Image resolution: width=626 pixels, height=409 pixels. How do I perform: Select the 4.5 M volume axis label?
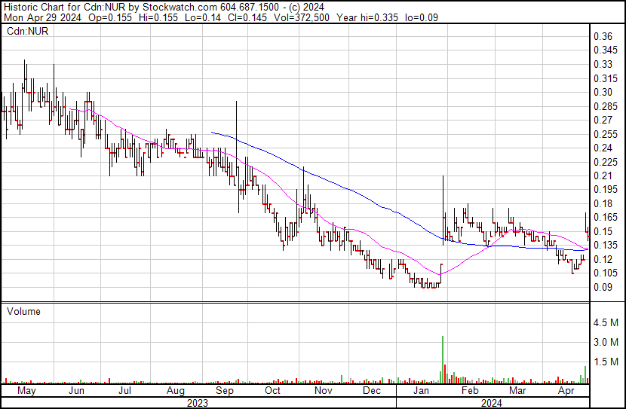pos(606,323)
